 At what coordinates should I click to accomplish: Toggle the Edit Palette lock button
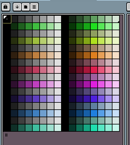tap(6, 7)
